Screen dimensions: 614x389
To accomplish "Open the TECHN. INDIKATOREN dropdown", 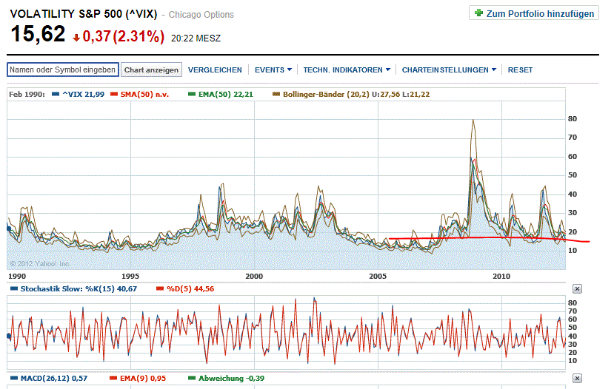I will tap(347, 70).
